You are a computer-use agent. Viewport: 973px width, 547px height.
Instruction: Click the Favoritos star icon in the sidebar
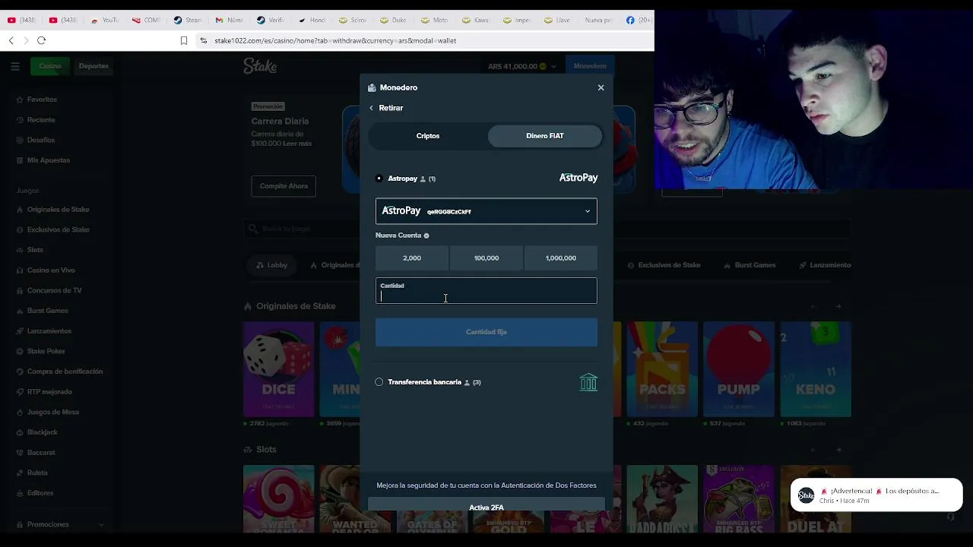point(21,100)
